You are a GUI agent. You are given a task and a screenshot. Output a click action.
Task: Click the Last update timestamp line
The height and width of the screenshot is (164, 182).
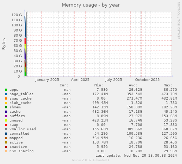136,156
